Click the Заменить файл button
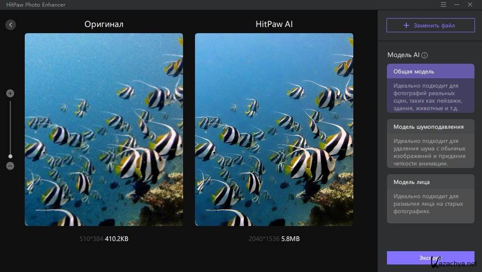482x272 pixels. coord(430,25)
